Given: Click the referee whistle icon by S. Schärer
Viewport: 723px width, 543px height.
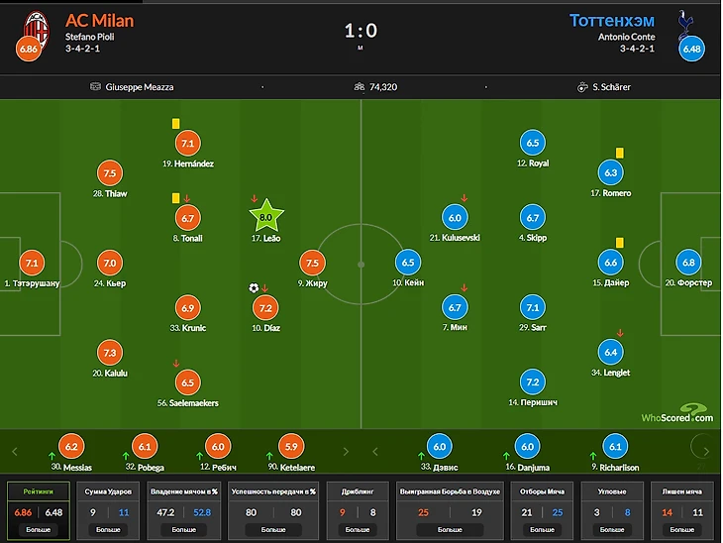Looking at the screenshot, I should pyautogui.click(x=582, y=87).
